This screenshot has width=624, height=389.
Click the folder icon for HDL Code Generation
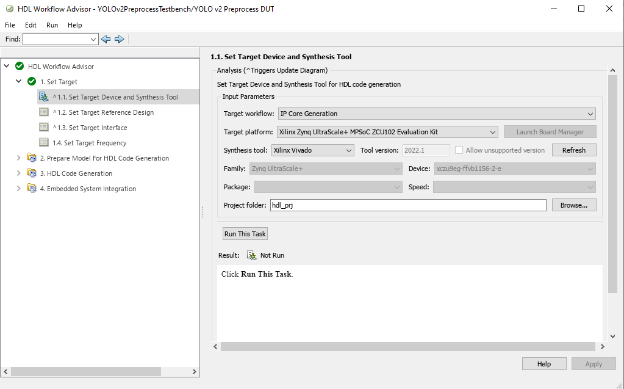click(x=32, y=173)
